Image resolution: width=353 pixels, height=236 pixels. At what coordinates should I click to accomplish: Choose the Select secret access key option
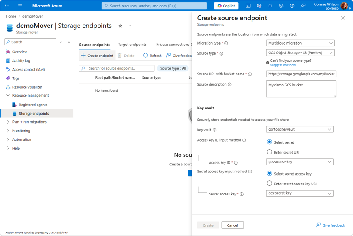pos(269,173)
